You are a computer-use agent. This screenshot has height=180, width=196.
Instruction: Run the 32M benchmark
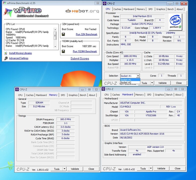click(x=87, y=34)
